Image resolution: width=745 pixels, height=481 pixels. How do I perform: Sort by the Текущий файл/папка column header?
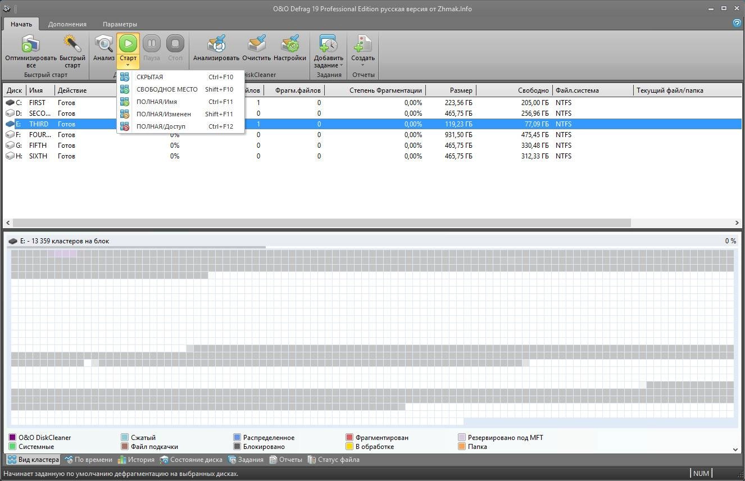pos(687,90)
